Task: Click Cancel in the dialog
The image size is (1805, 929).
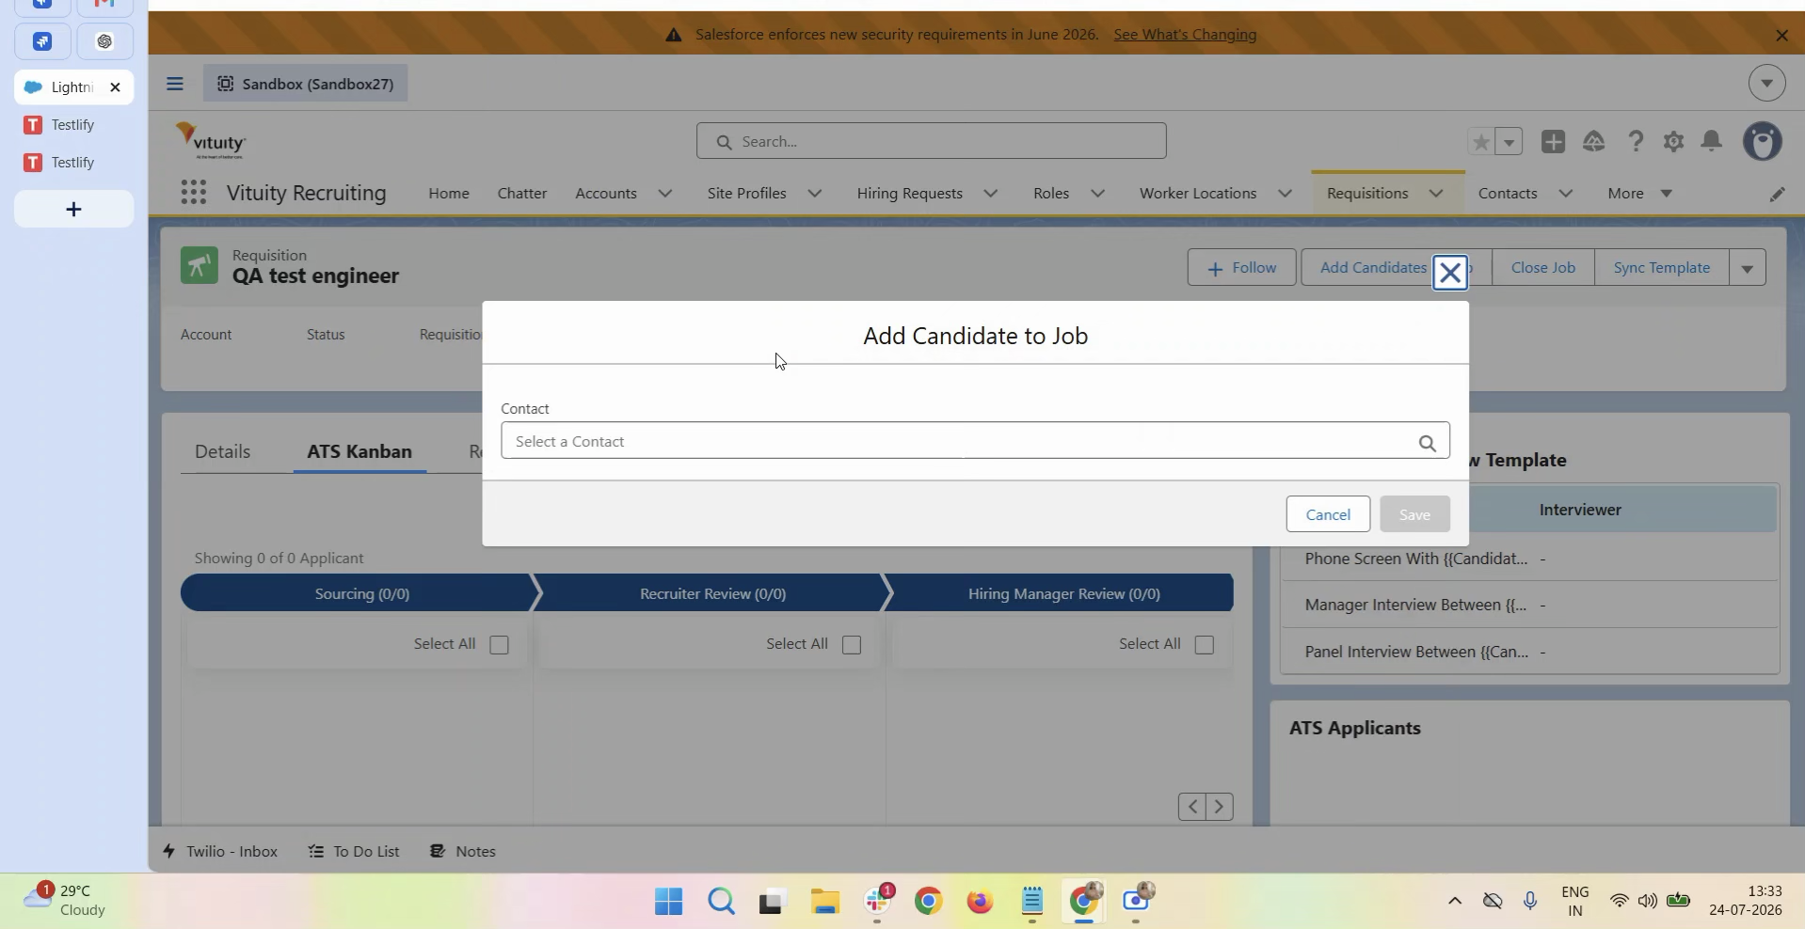Action: coord(1328,514)
